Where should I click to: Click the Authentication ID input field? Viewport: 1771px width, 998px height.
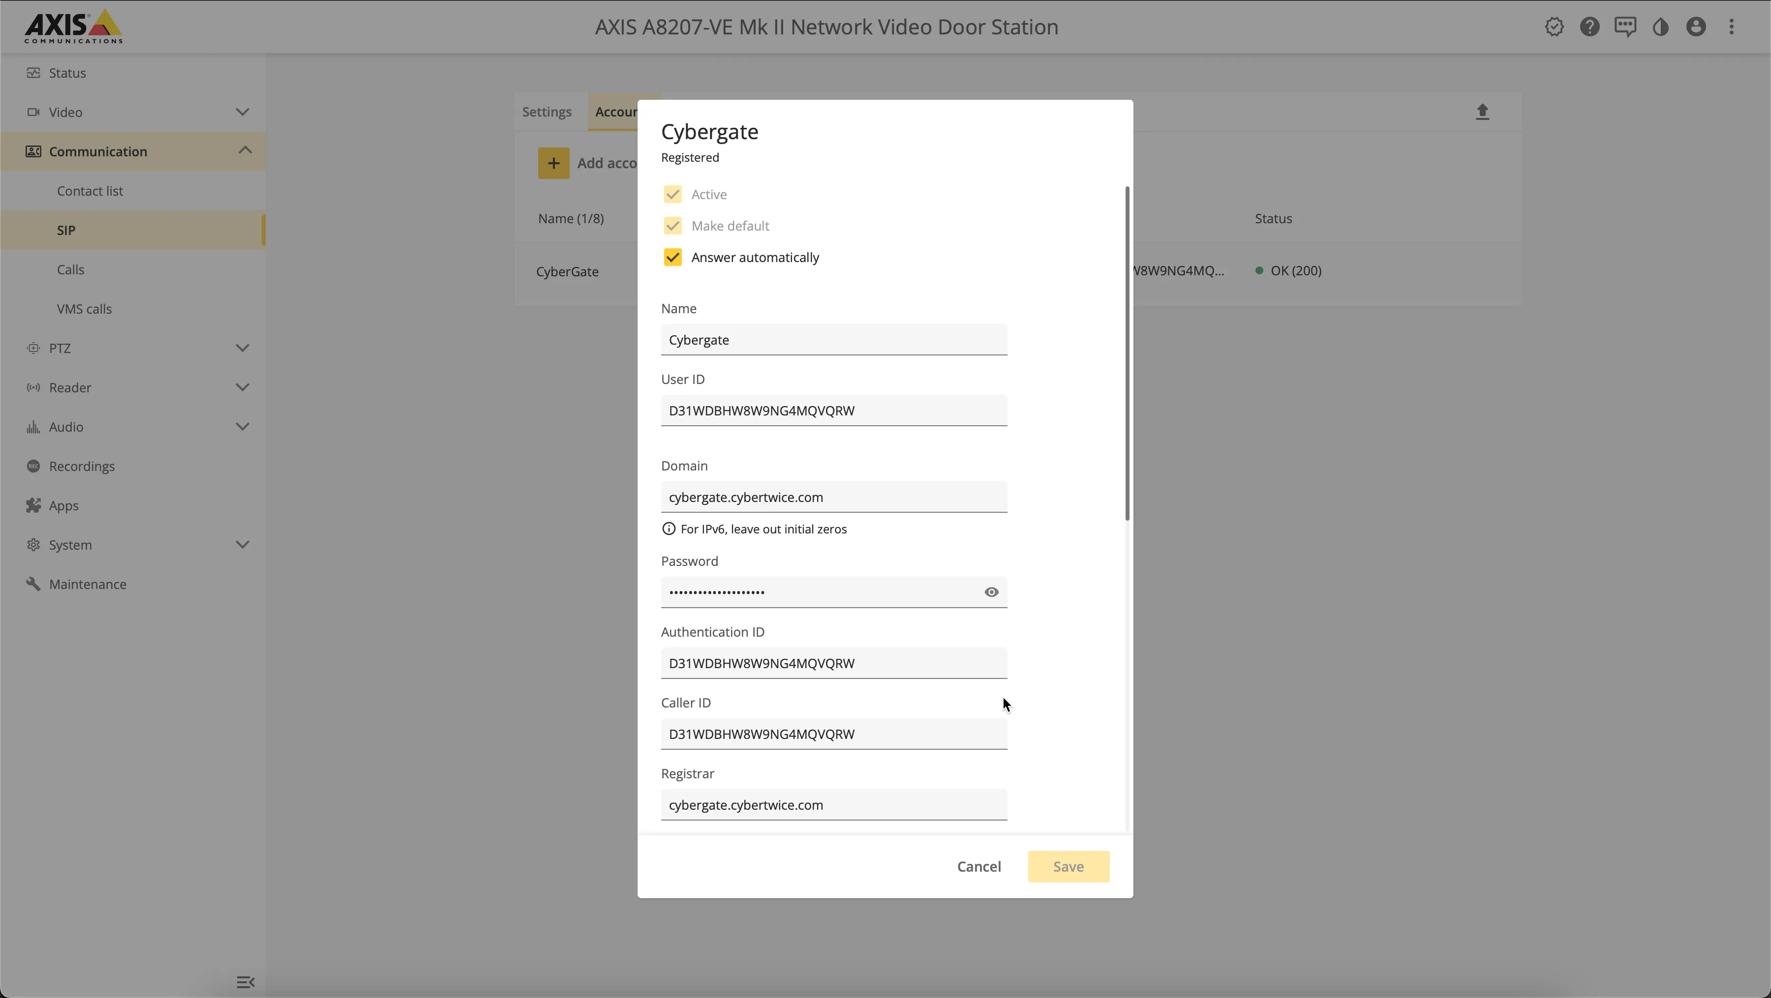point(834,664)
